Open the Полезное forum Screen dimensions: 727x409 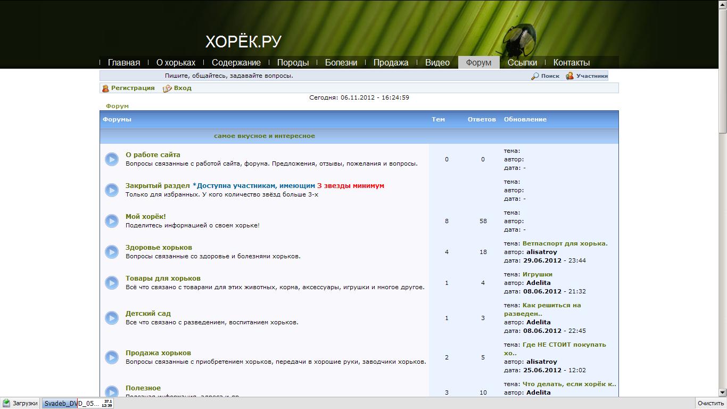point(143,388)
